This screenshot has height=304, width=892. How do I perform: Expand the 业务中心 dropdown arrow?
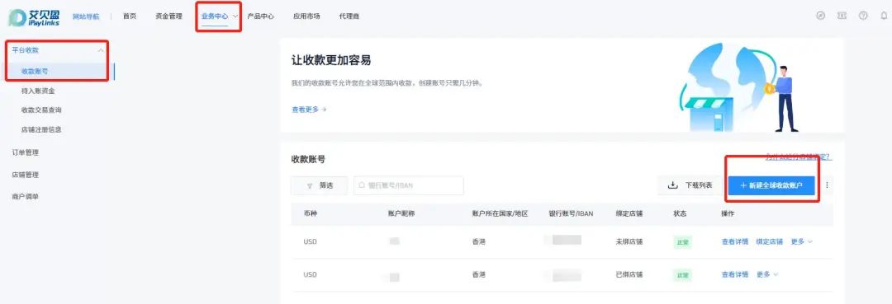point(235,16)
